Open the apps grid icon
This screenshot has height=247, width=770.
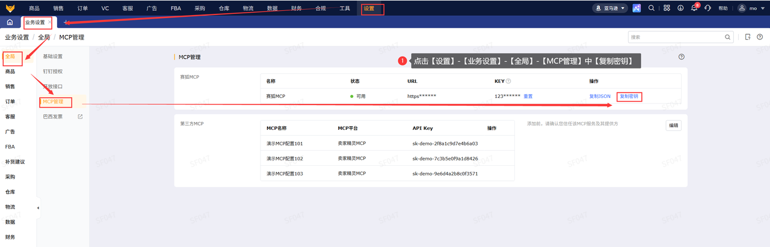tap(667, 8)
